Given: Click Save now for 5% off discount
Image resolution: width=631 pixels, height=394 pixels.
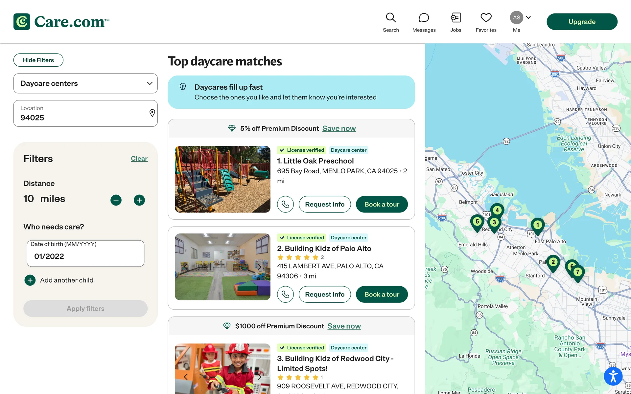Looking at the screenshot, I should click(x=339, y=128).
